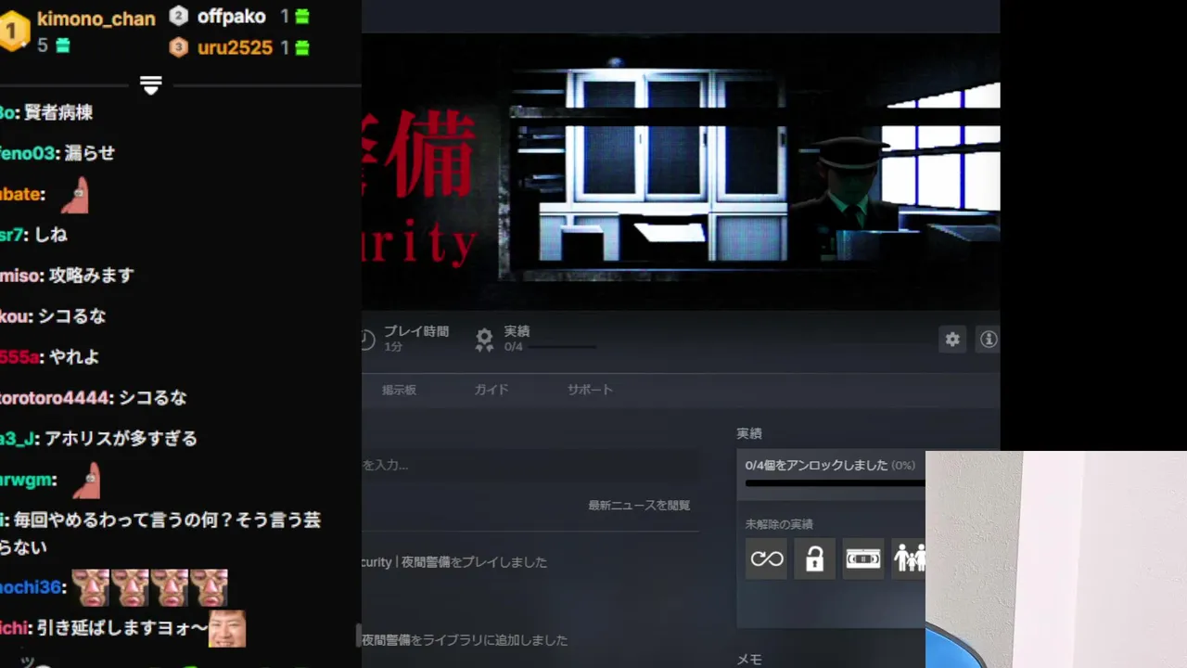
Task: Click the 未解除の実績 label
Action: click(x=779, y=524)
